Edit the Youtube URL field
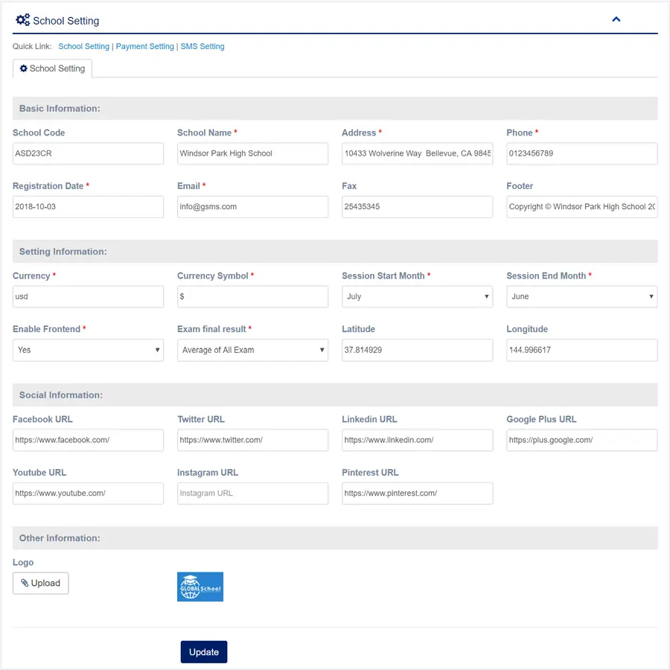 click(88, 494)
